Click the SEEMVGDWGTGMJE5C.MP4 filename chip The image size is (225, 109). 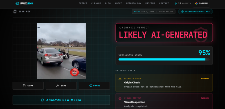(195, 12)
